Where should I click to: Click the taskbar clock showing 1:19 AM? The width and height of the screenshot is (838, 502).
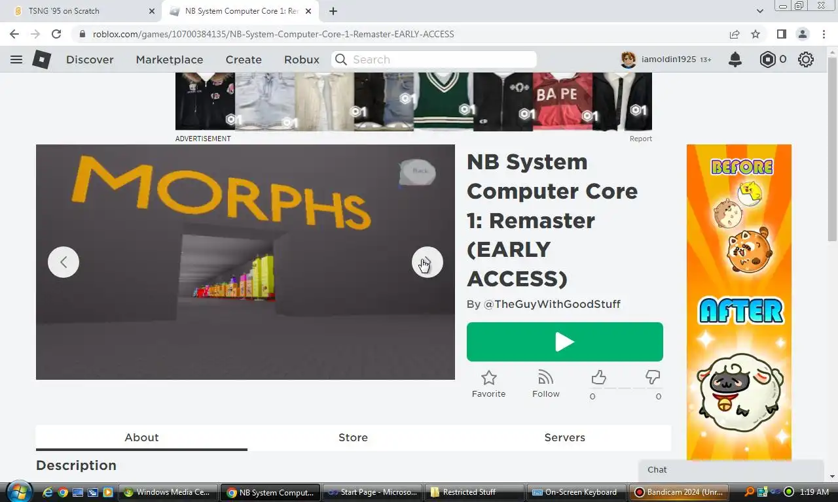coord(814,492)
